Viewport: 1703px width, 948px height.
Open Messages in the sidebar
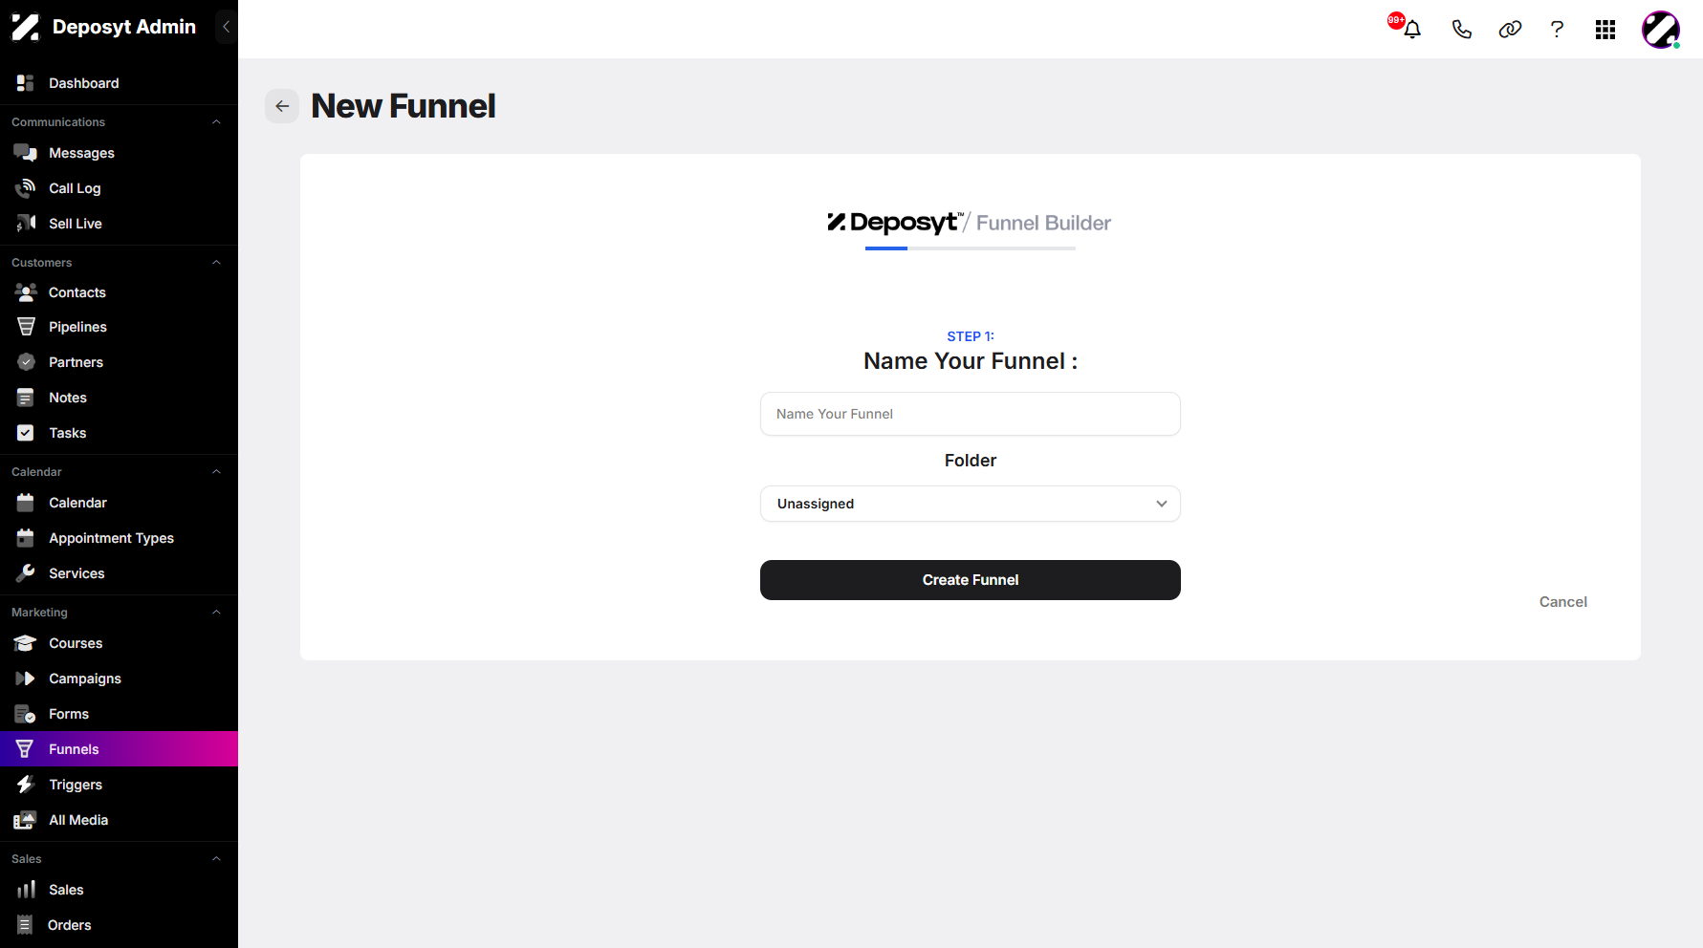(119, 153)
